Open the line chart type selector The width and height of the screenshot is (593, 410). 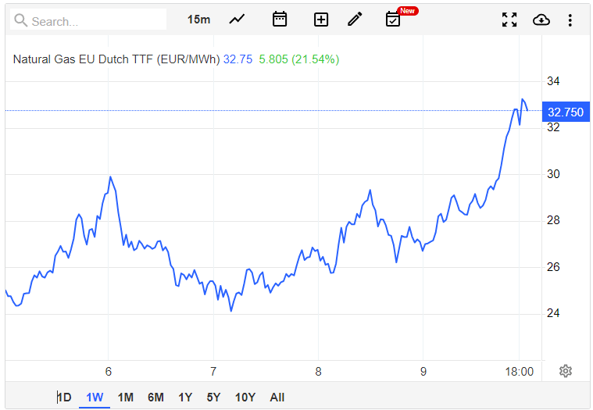[238, 20]
